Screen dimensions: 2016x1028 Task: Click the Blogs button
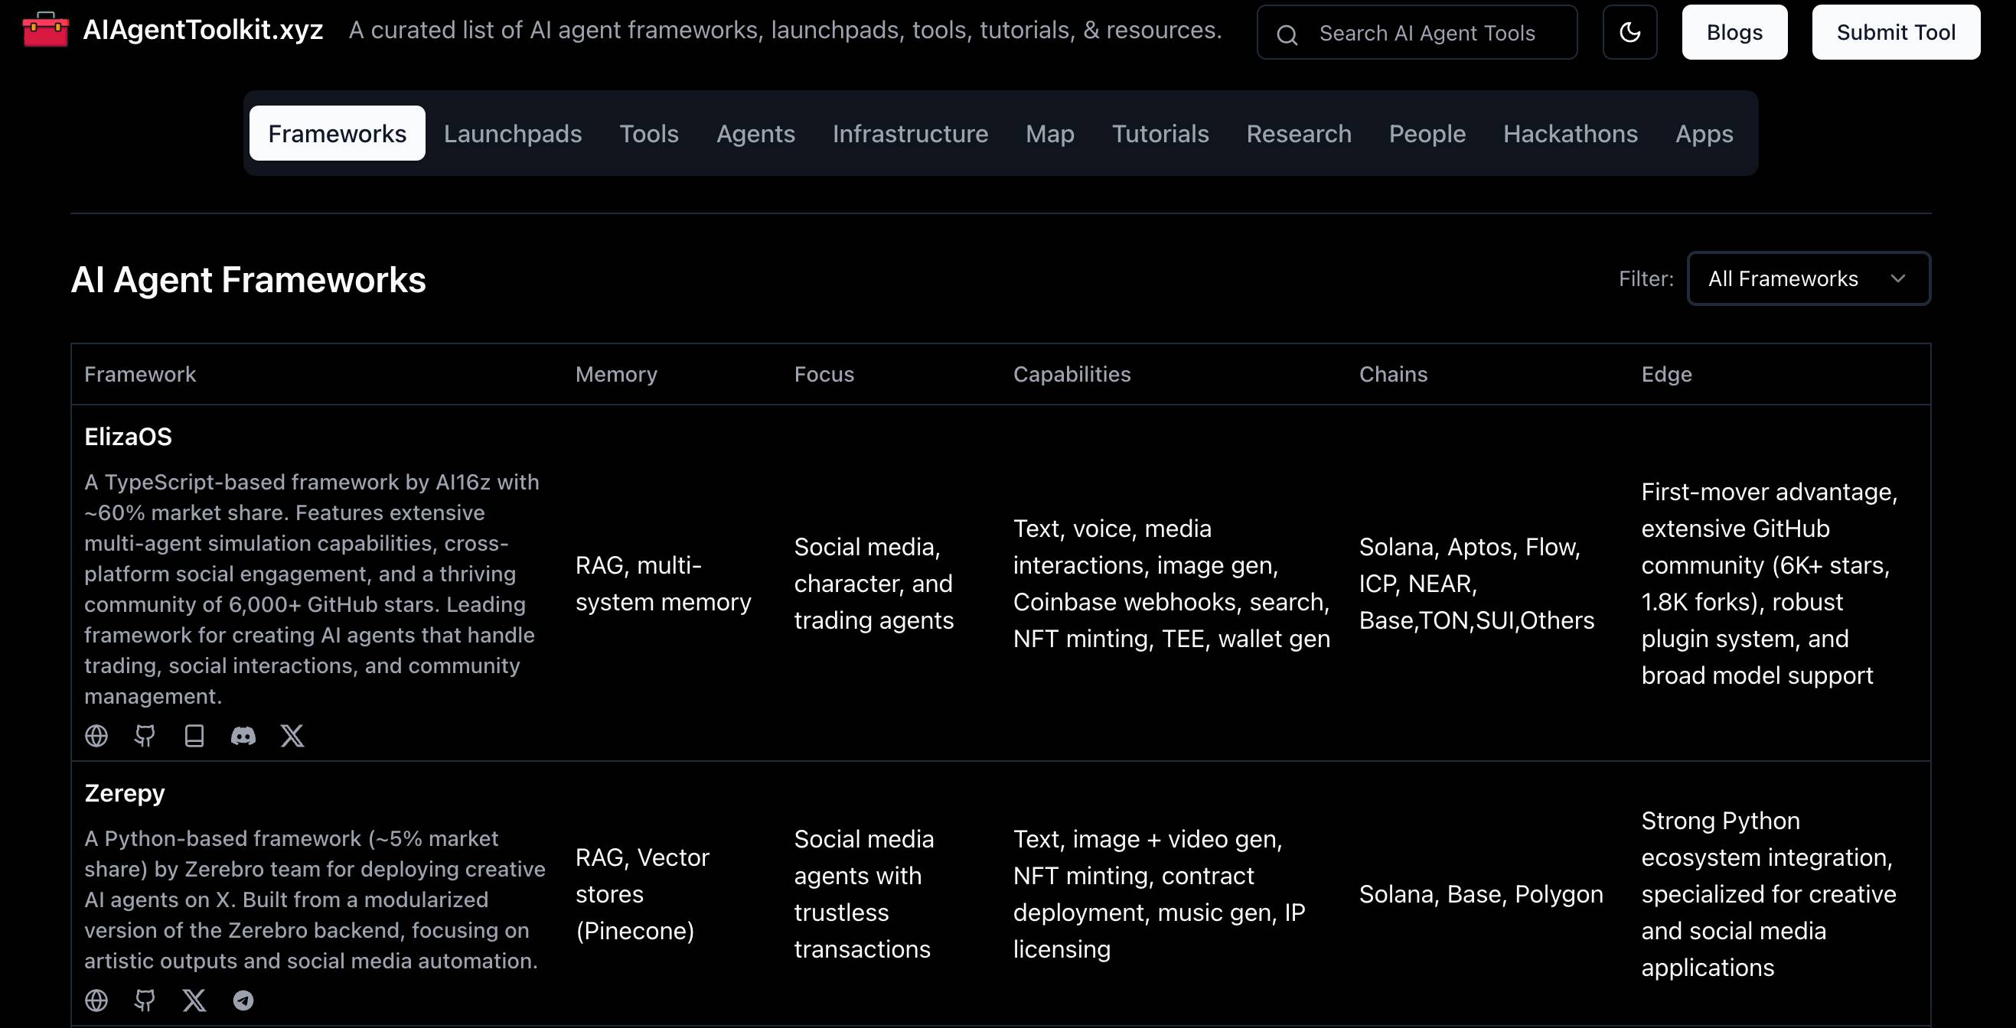[1734, 31]
